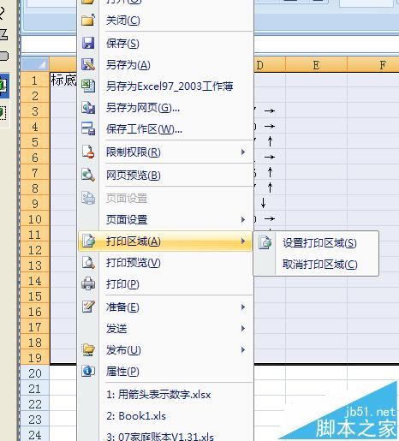Click the Select All corner button
Screen dimensions: 399x441
[35, 64]
